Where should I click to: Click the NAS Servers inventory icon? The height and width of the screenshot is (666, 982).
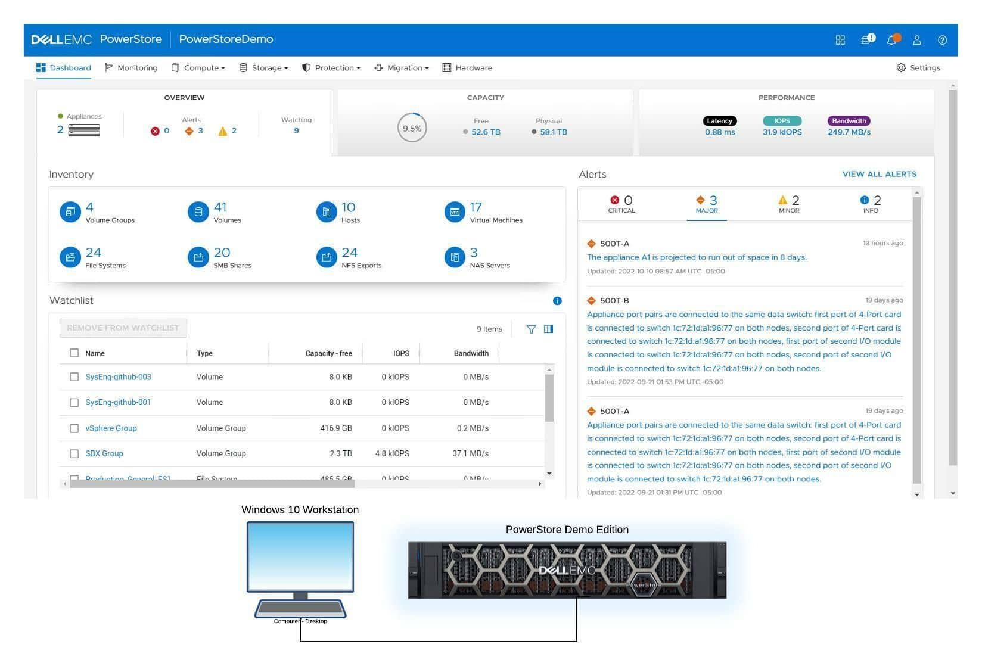(x=455, y=257)
